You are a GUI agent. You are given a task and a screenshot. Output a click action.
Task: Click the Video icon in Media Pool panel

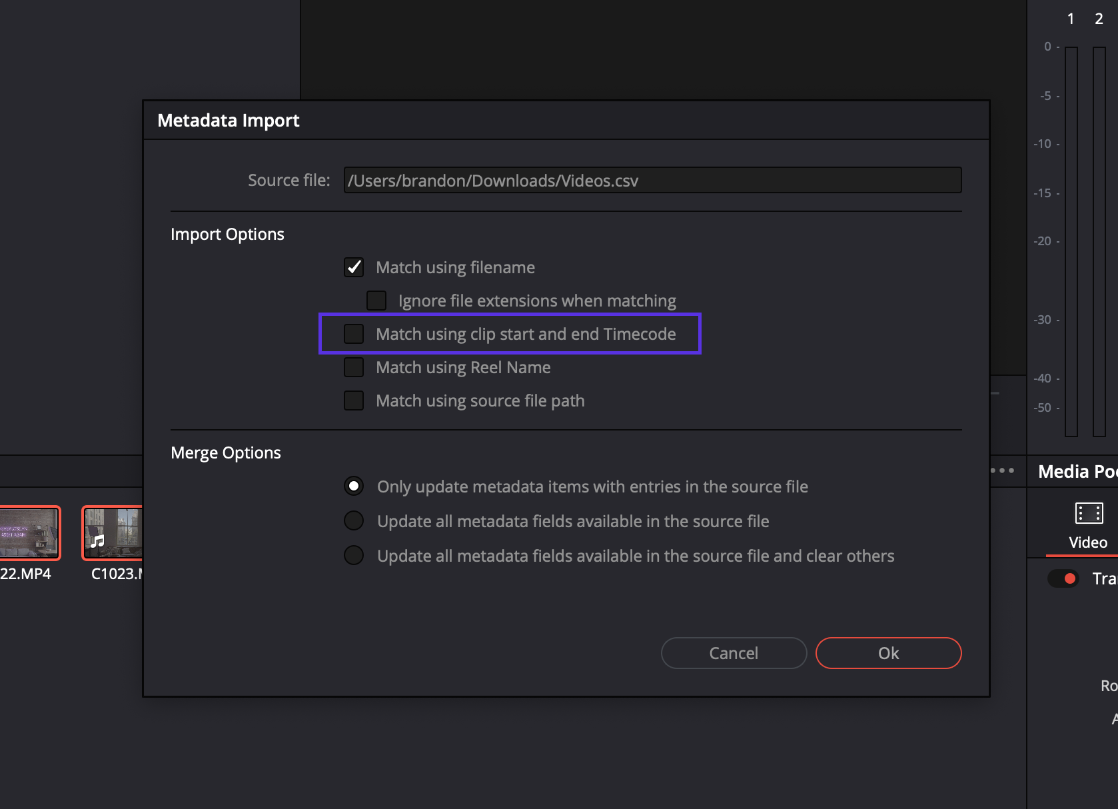(1089, 514)
